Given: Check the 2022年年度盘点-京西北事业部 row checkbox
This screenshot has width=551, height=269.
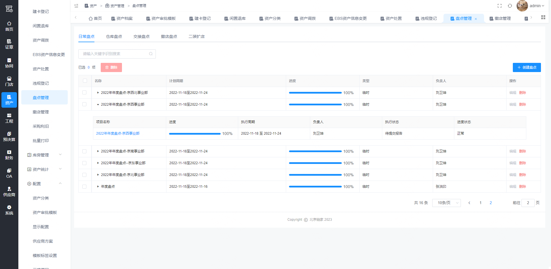Looking at the screenshot, I should click(84, 93).
